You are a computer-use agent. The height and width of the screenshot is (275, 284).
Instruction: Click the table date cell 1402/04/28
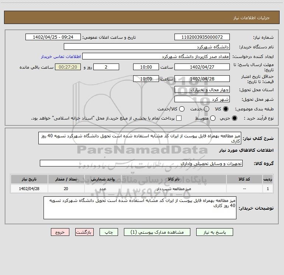coord(29,189)
